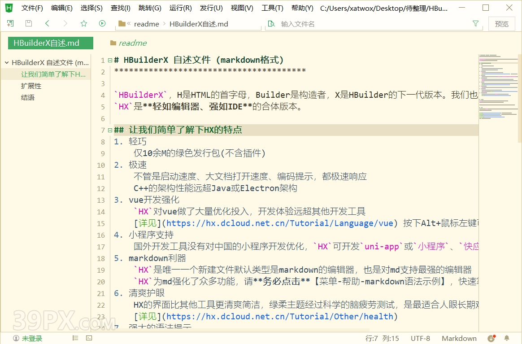Screen dimensions: 522x344
Task: Click the run play icon
Action: point(102,23)
